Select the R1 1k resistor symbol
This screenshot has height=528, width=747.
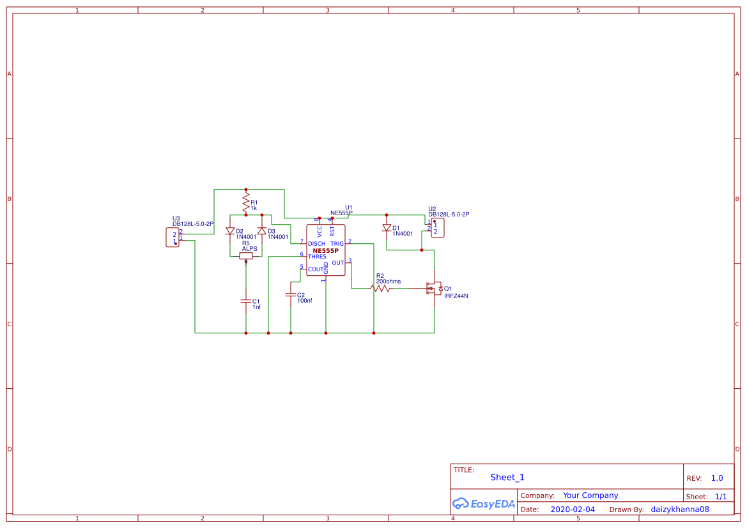[x=246, y=201]
